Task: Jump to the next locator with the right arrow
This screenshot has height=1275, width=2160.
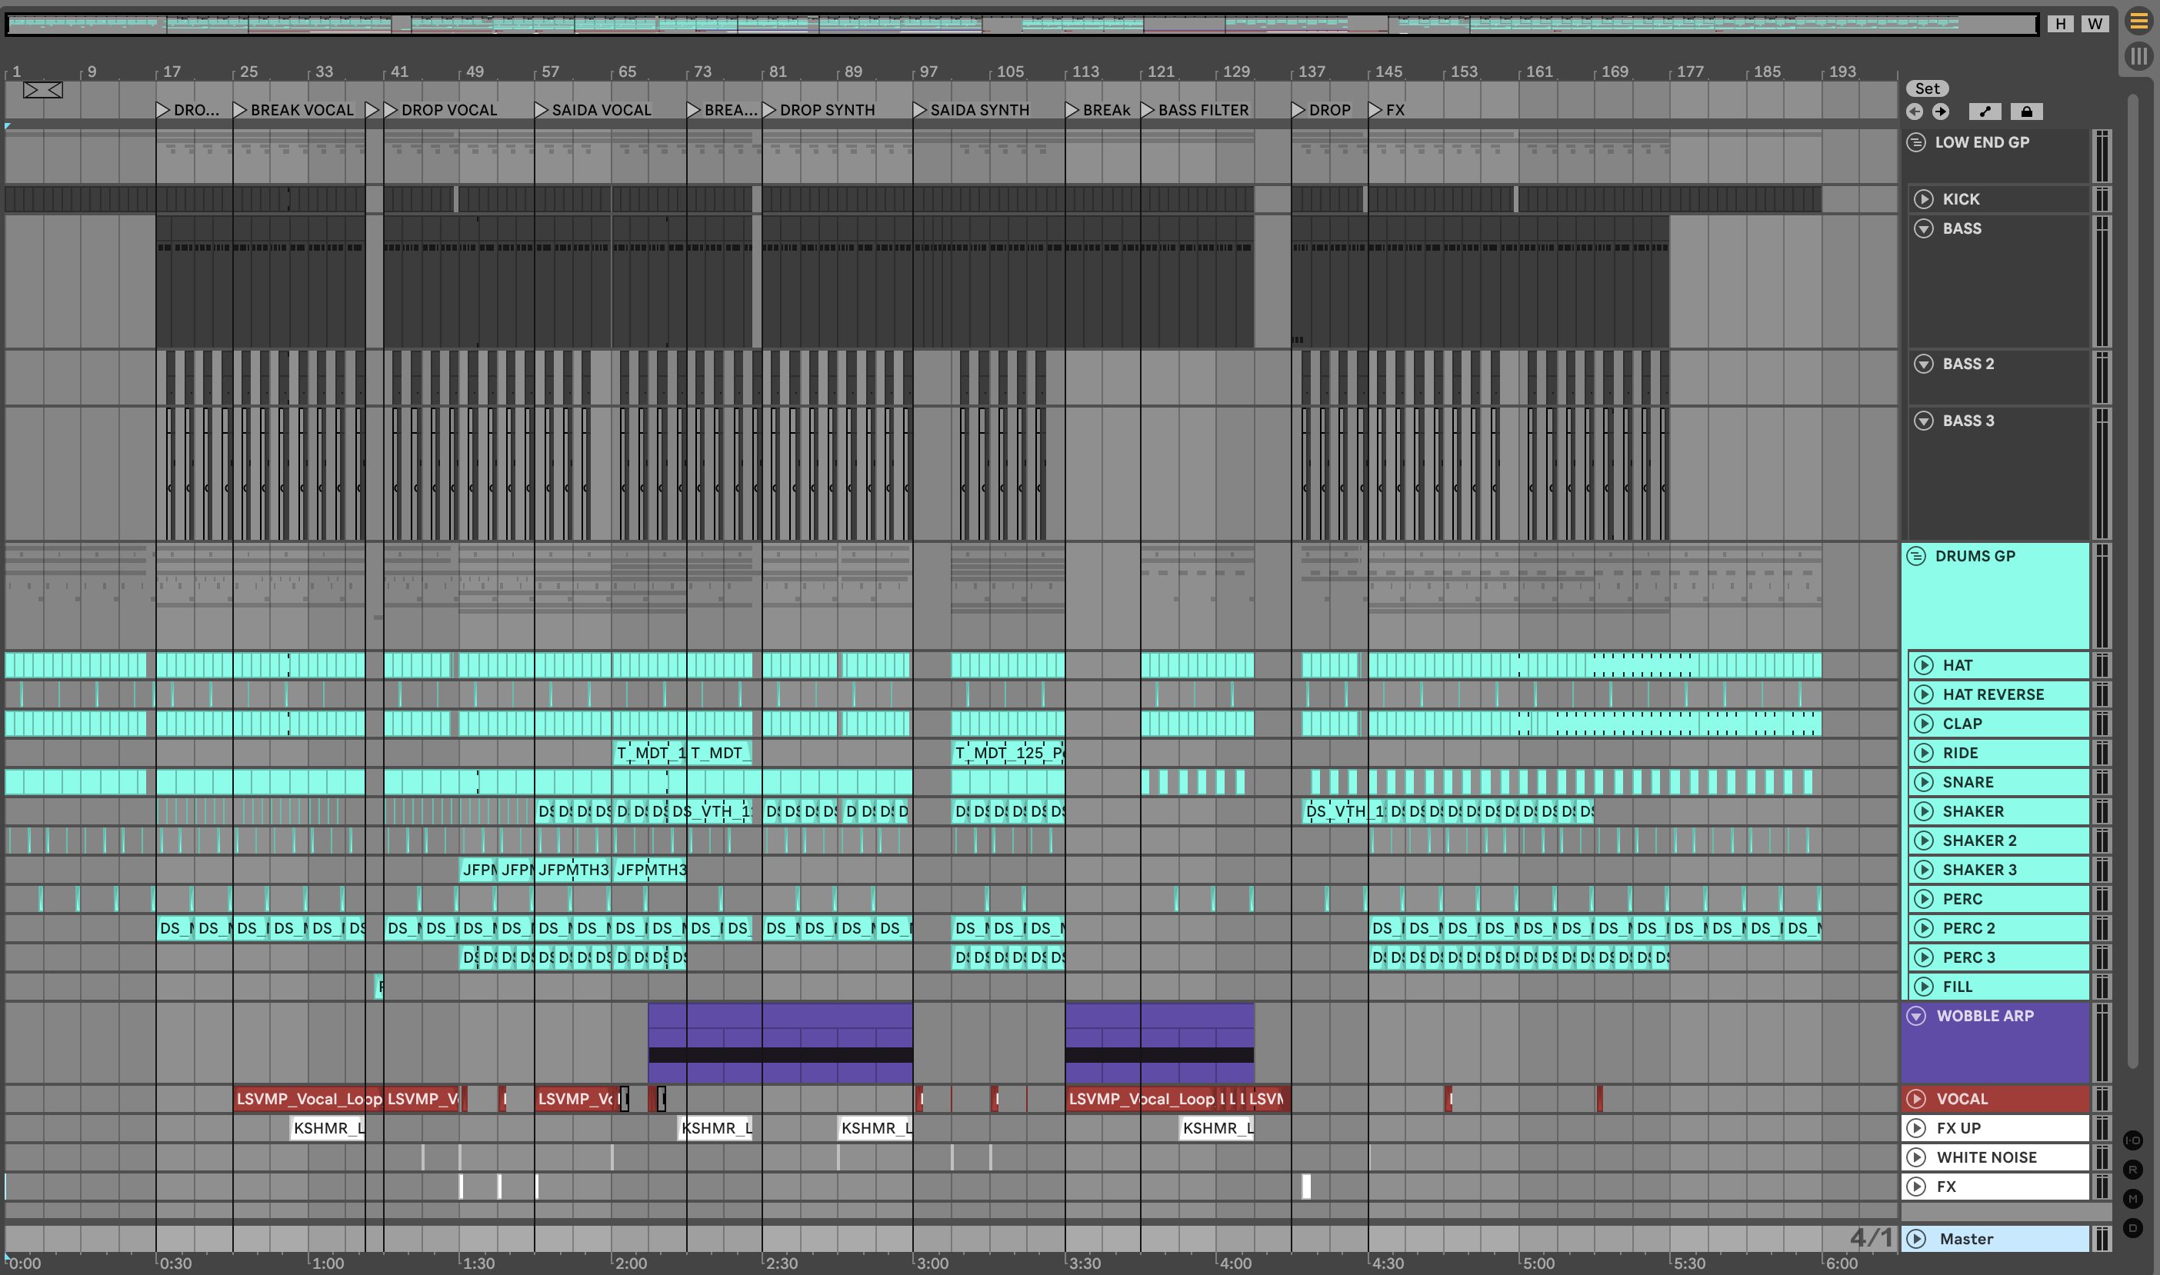Action: [1941, 112]
